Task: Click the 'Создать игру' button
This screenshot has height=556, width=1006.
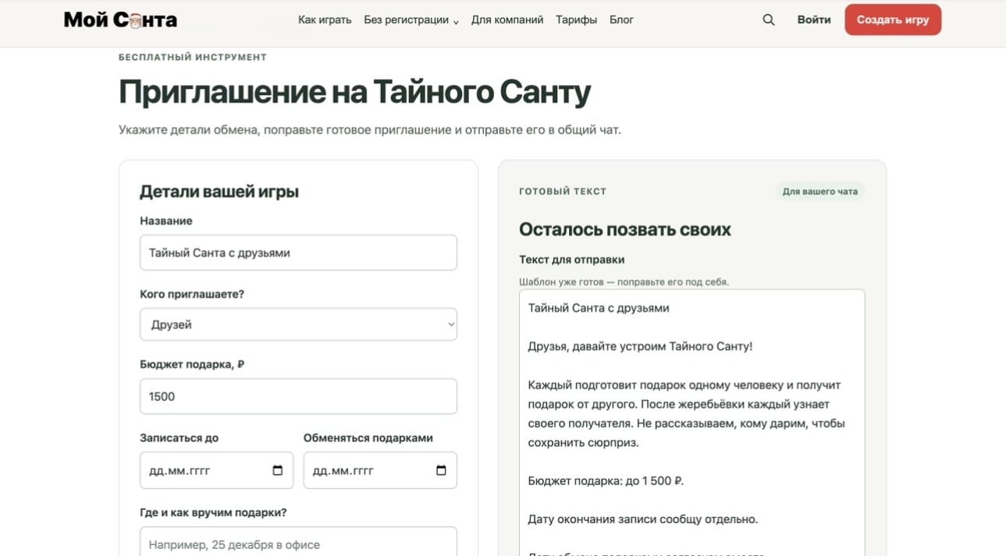Action: tap(893, 20)
